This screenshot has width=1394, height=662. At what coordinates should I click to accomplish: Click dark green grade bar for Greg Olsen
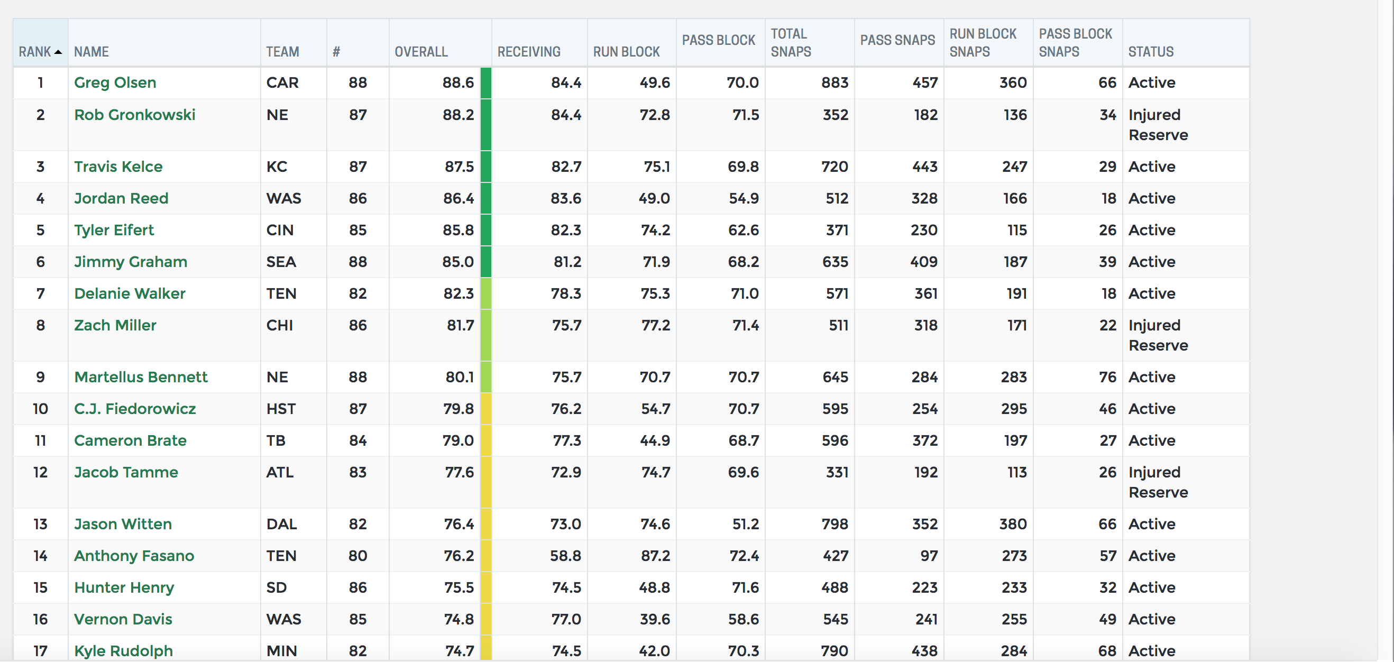(485, 82)
